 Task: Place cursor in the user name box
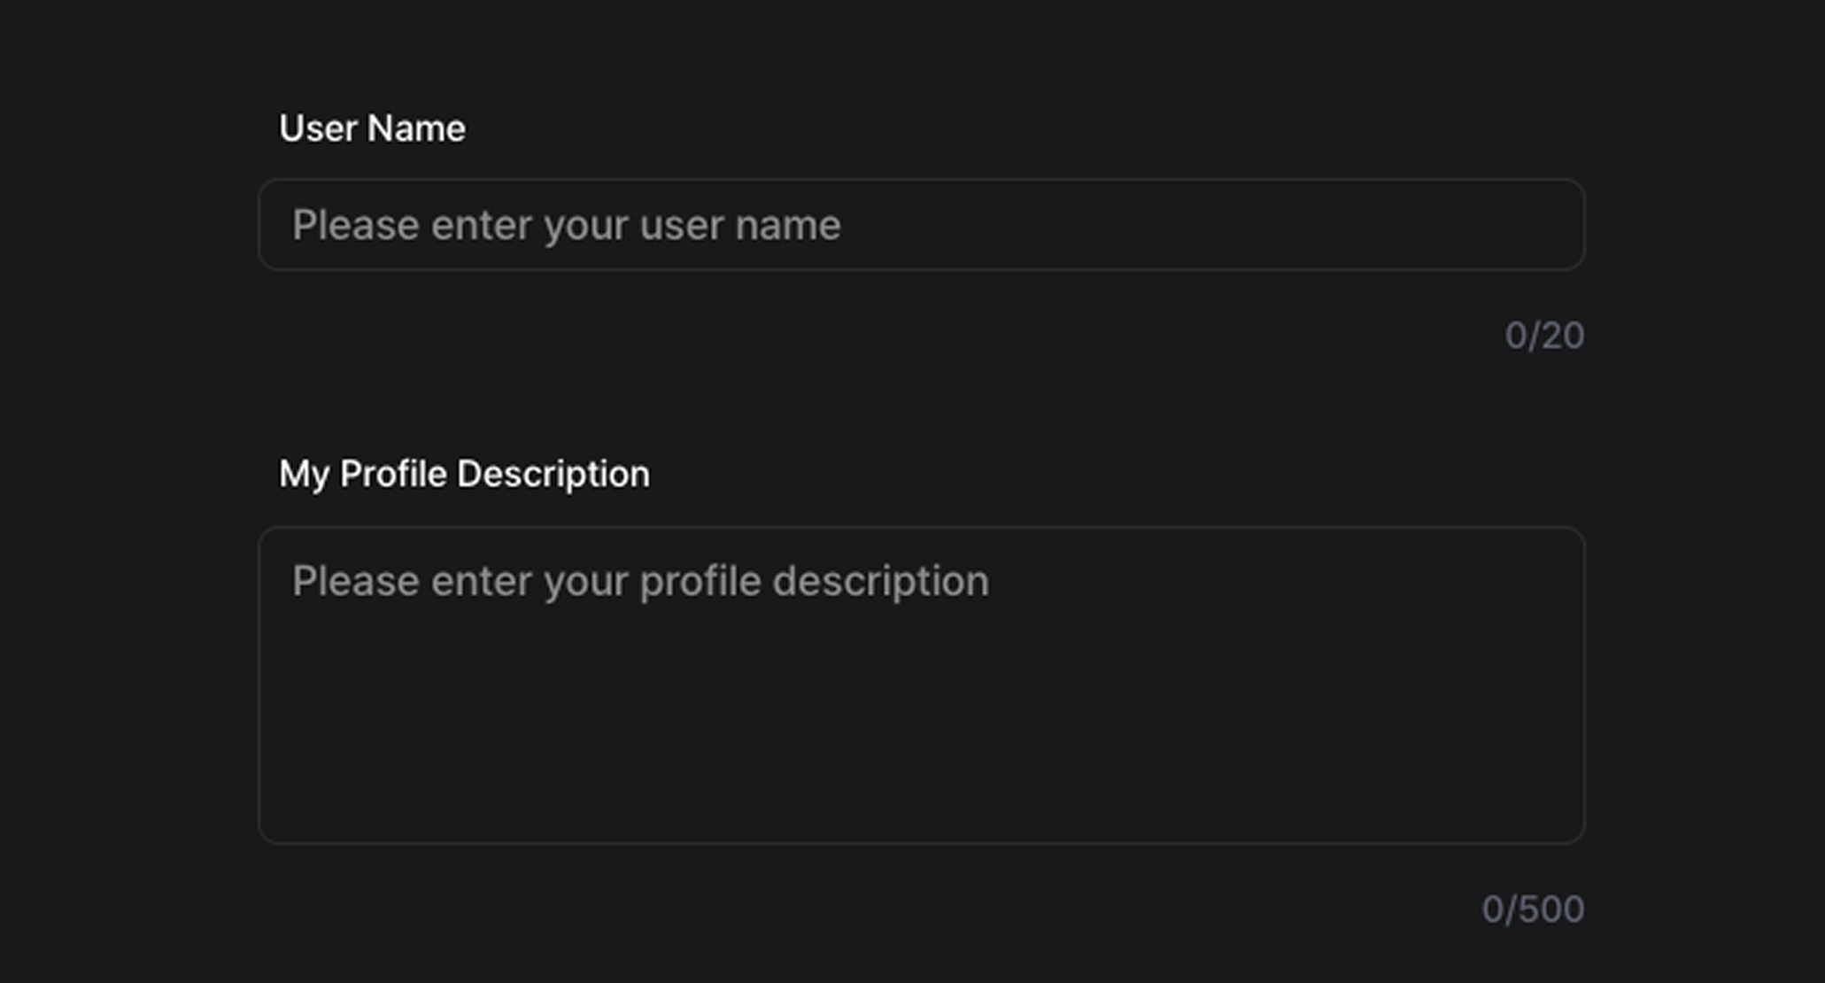921,225
